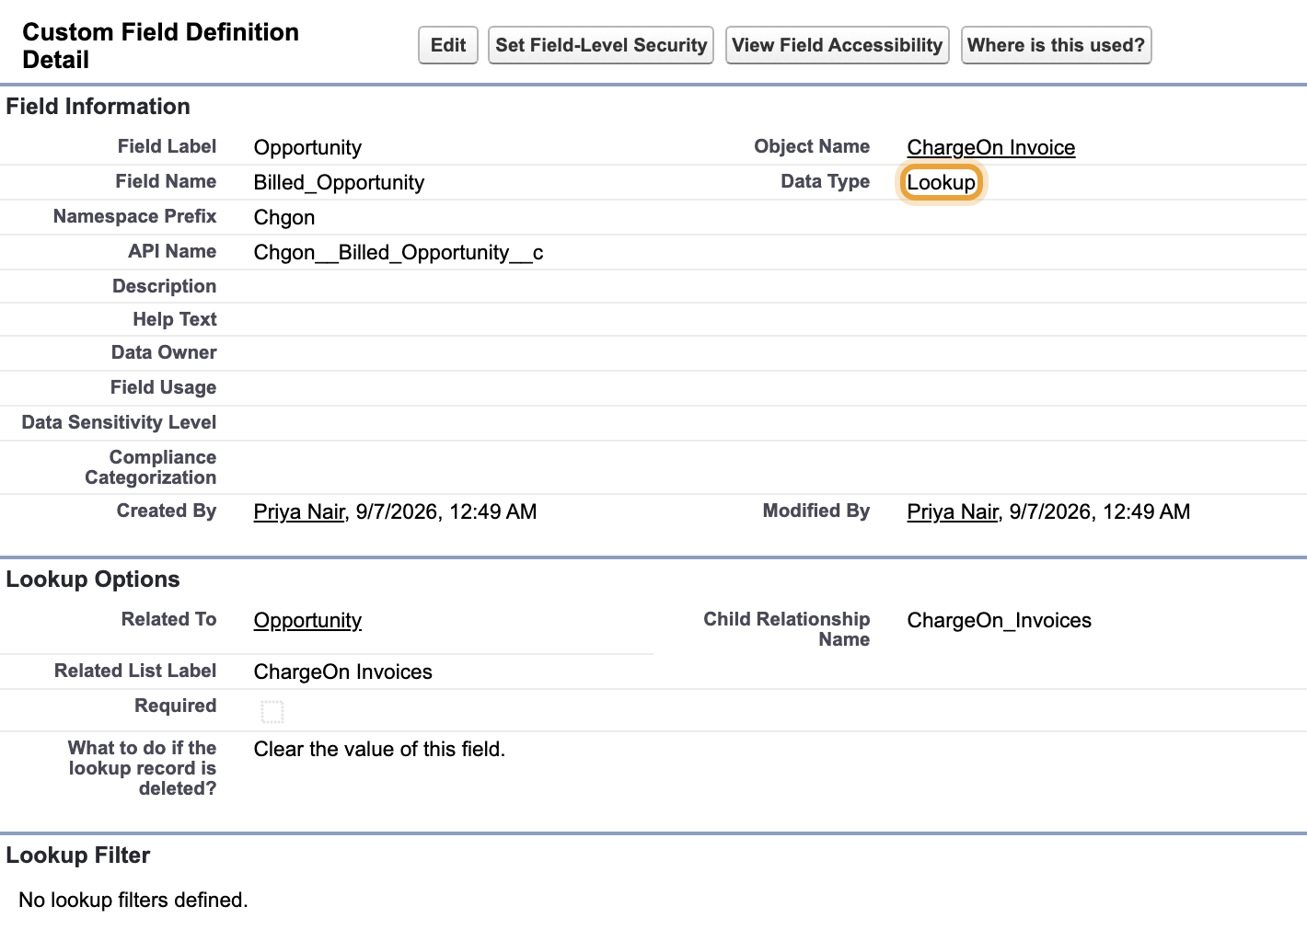Image resolution: width=1307 pixels, height=930 pixels.
Task: Select ChargeOn_Invoices child relationship name
Action: (x=1000, y=620)
